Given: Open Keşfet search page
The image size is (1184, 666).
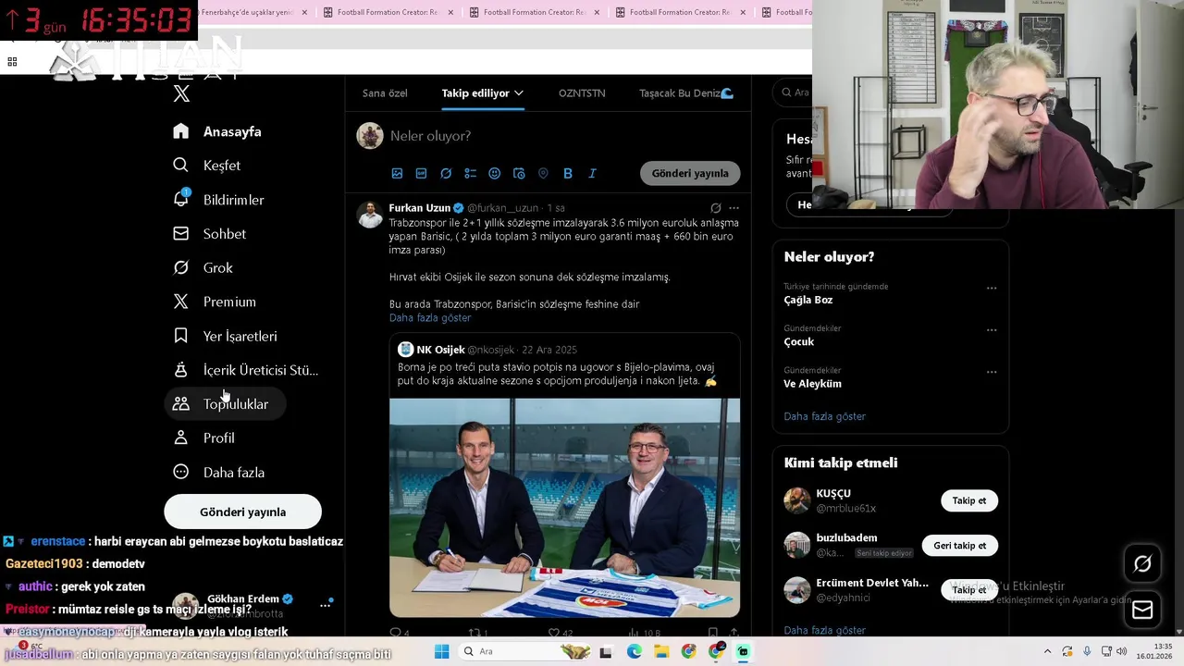Looking at the screenshot, I should pyautogui.click(x=207, y=166).
